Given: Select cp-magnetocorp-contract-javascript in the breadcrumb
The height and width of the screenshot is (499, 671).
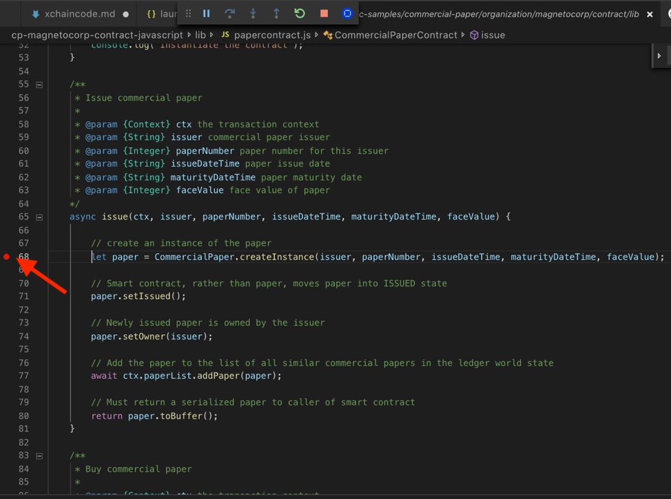Looking at the screenshot, I should 97,35.
